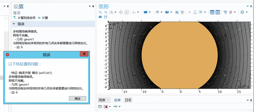Close the 消息 tab with its X

click(x=108, y=100)
